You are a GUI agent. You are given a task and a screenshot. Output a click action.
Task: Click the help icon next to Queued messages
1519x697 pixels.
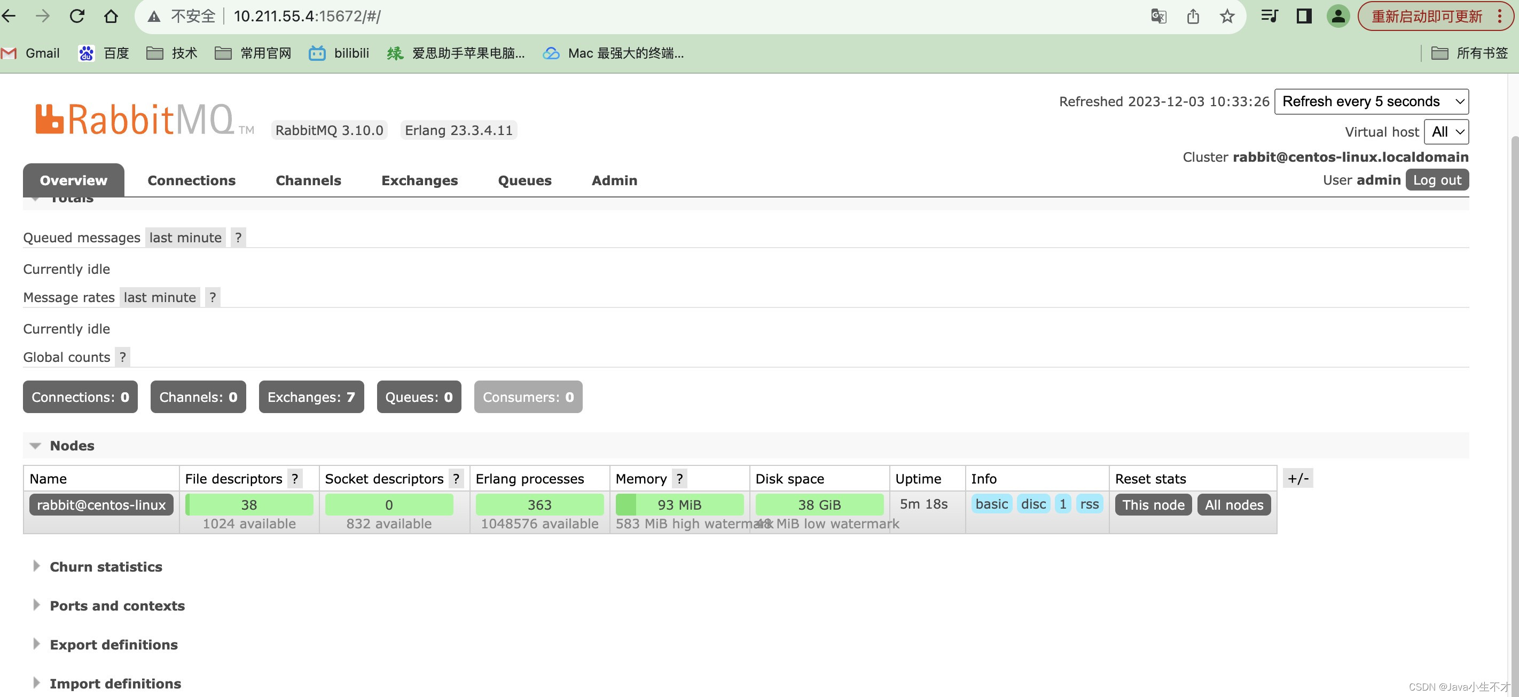coord(238,237)
